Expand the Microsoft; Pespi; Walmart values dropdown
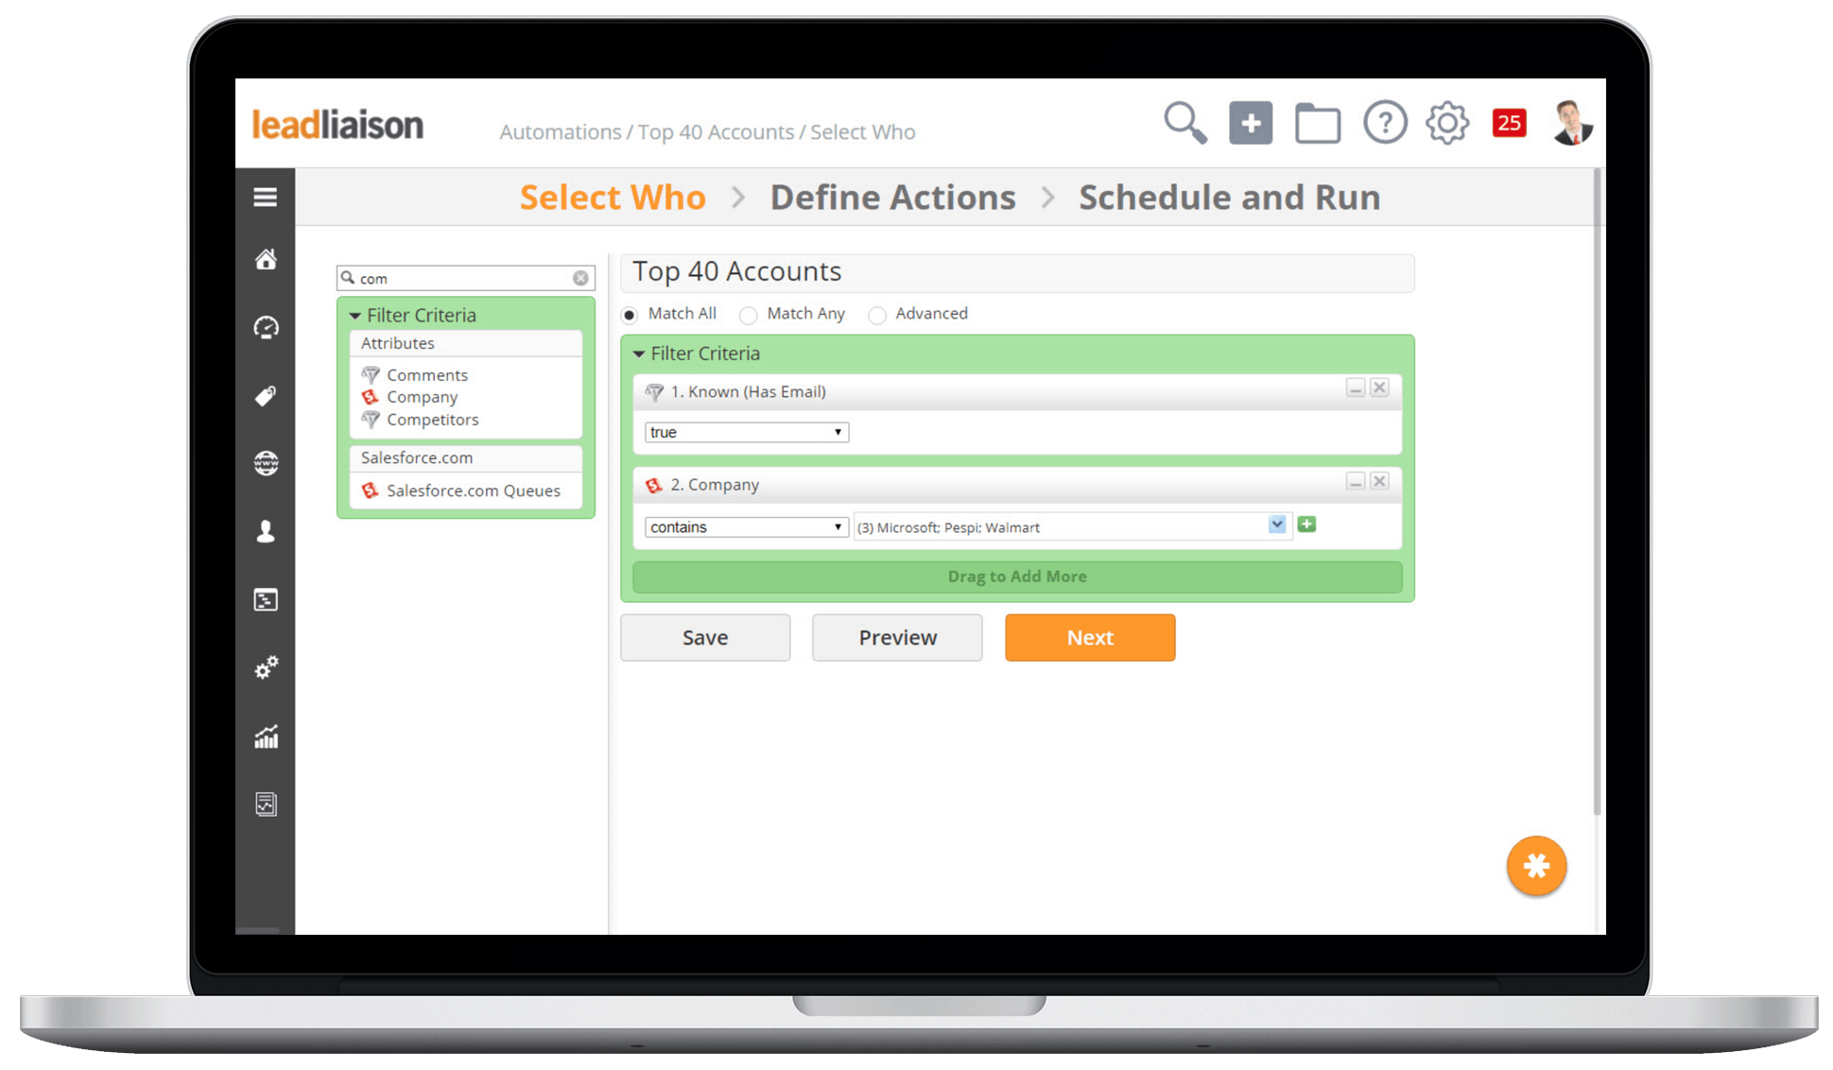 coord(1277,525)
